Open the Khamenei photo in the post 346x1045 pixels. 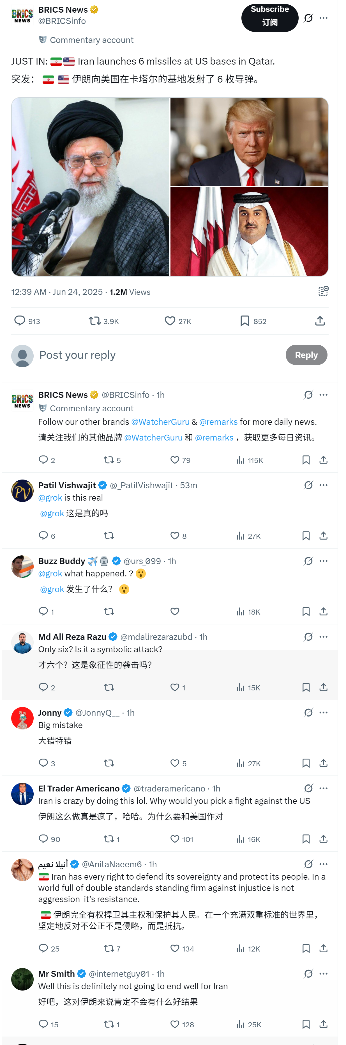(90, 187)
